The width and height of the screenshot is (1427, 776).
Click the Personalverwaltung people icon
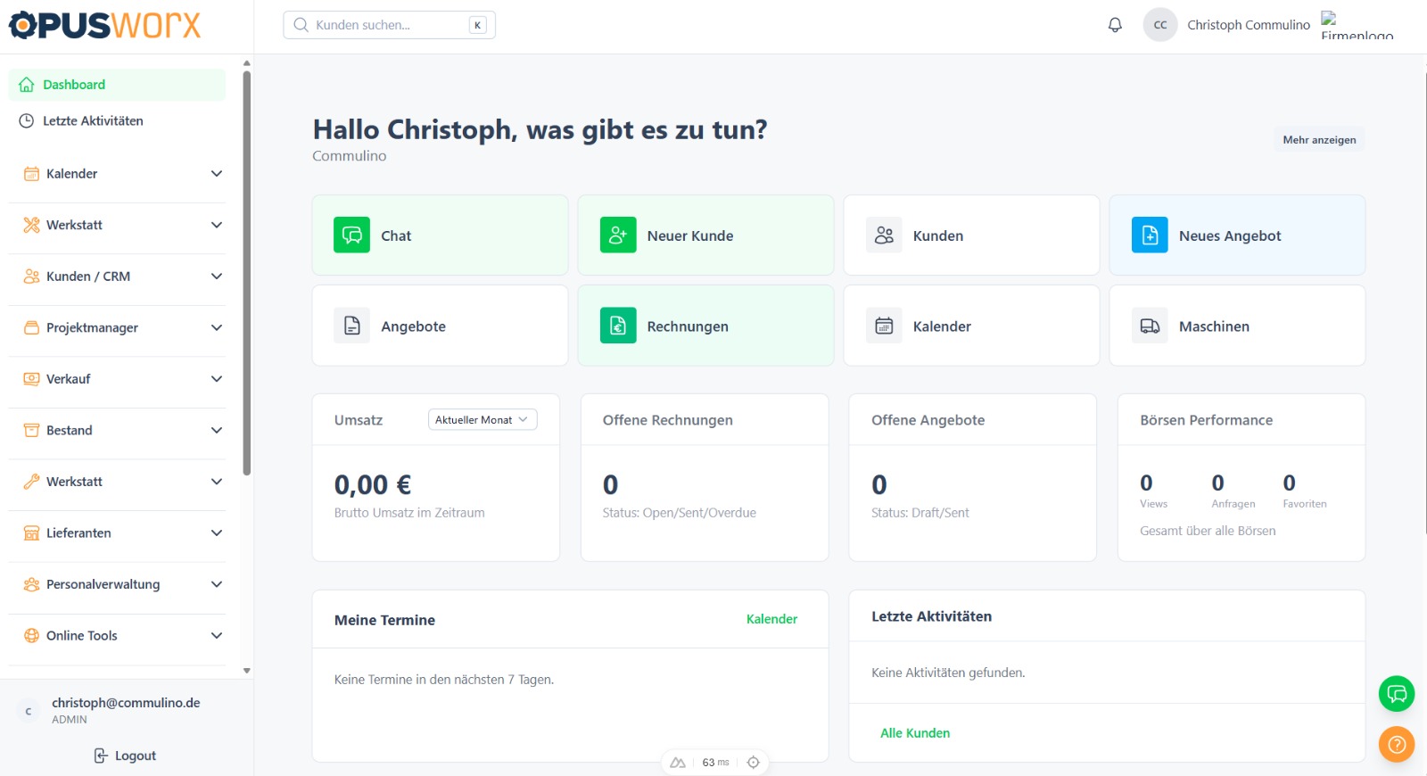pyautogui.click(x=31, y=584)
